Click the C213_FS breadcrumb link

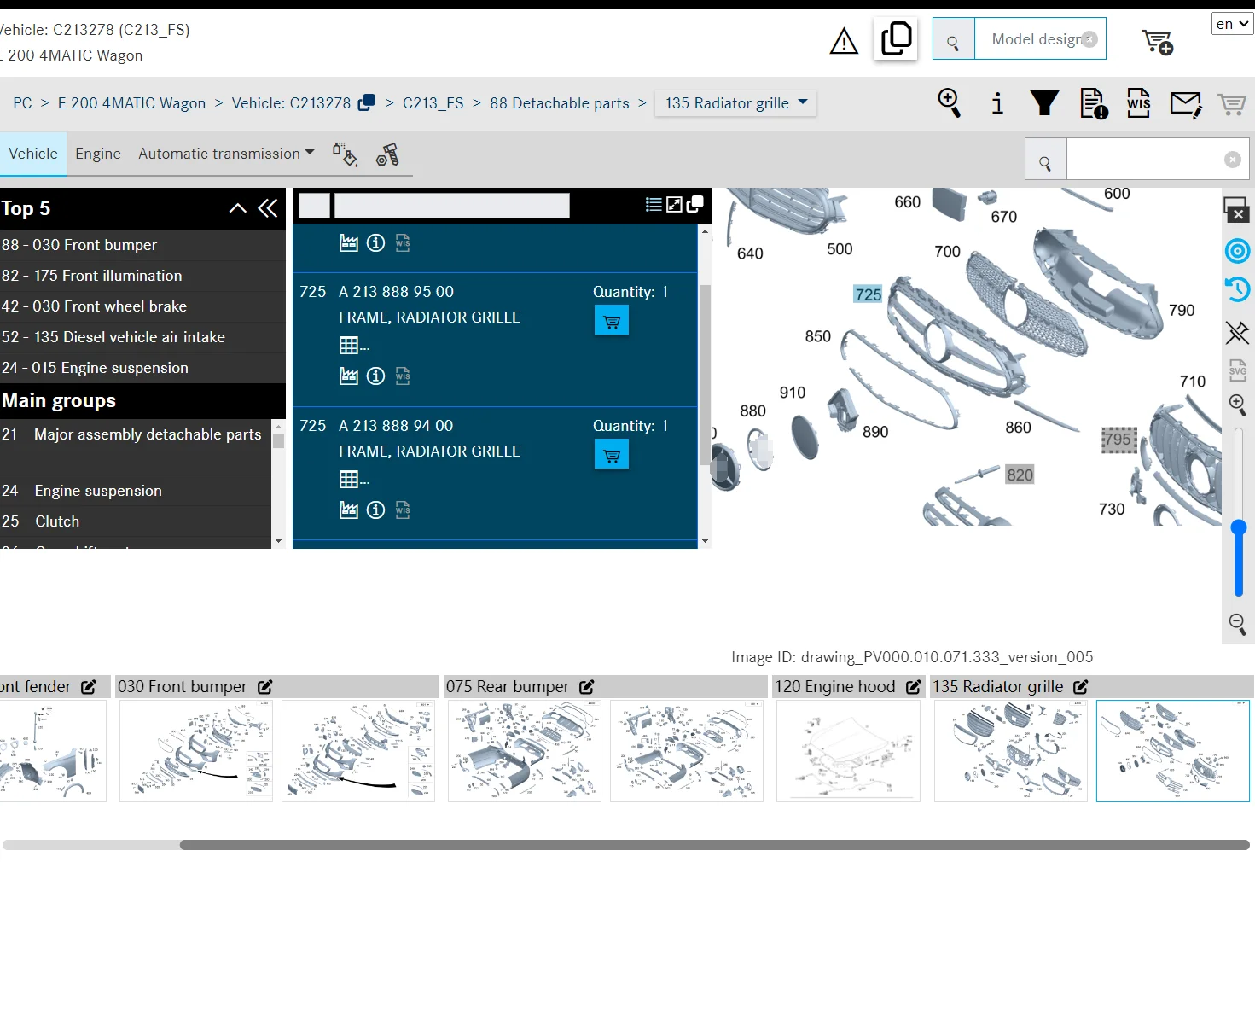click(x=433, y=103)
